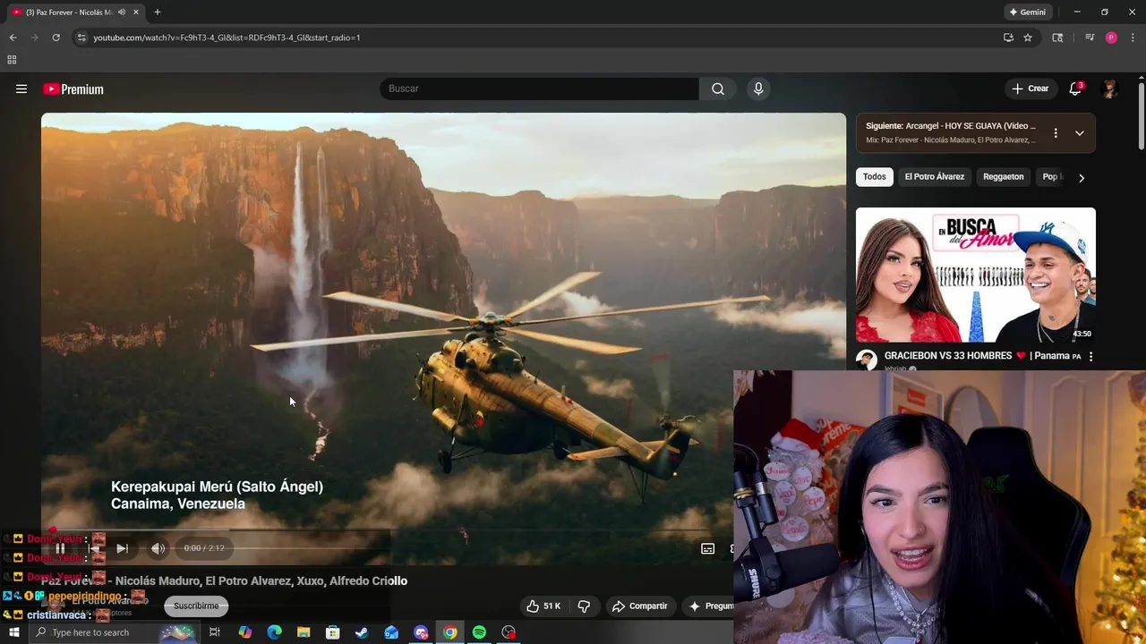The image size is (1146, 644).
Task: Subscribe with the Suscribirme button
Action: 196,606
